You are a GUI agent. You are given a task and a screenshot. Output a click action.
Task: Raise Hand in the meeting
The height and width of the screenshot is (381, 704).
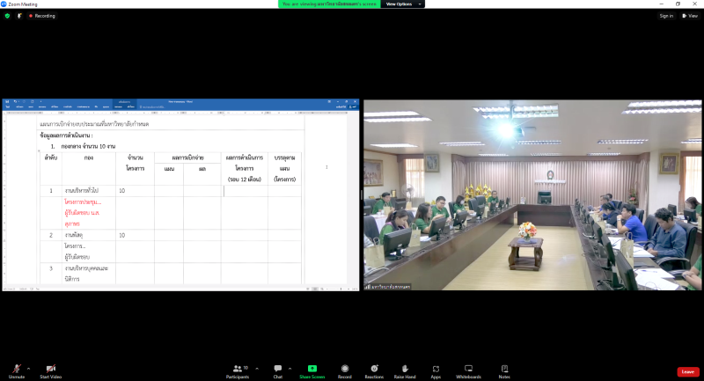[x=404, y=369]
